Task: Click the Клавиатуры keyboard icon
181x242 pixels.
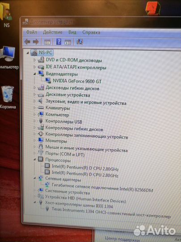Action: click(41, 108)
